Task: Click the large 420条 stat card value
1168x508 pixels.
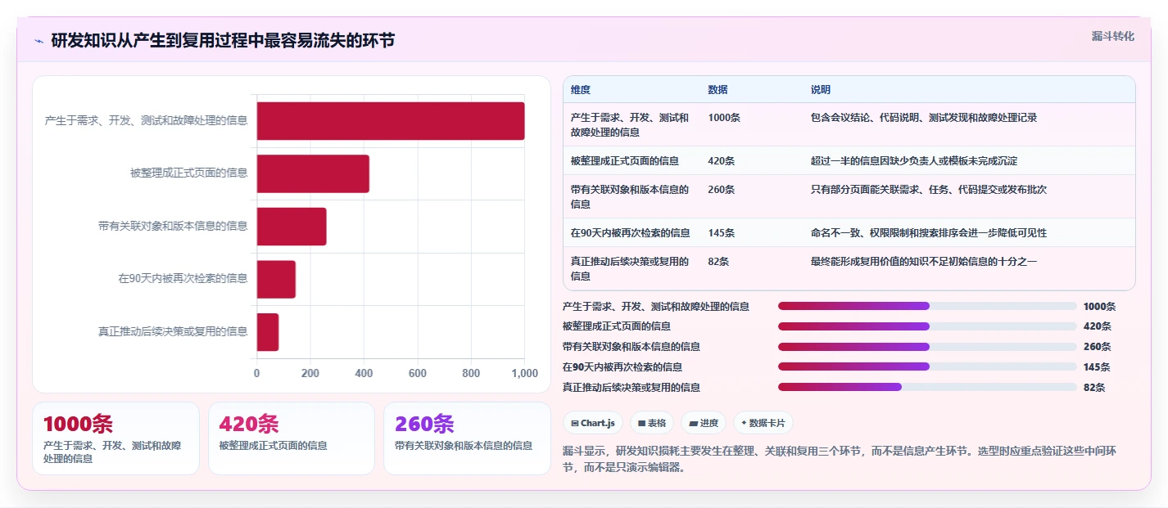Action: pos(249,424)
